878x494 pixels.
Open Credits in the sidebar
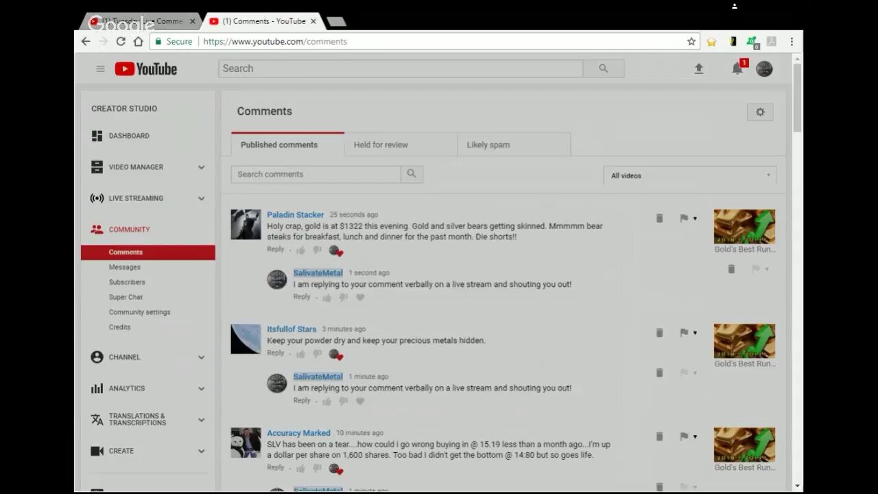[120, 327]
